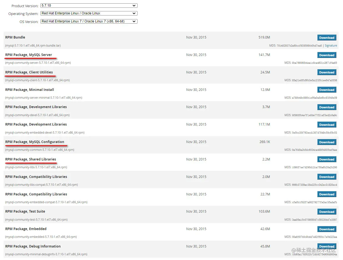
Task: Click the 141.7M size value
Action: click(264, 55)
